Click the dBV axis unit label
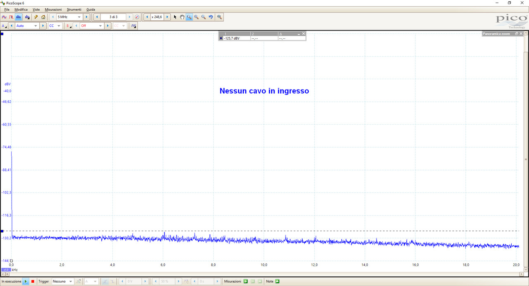The height and width of the screenshot is (286, 529). coord(7,84)
